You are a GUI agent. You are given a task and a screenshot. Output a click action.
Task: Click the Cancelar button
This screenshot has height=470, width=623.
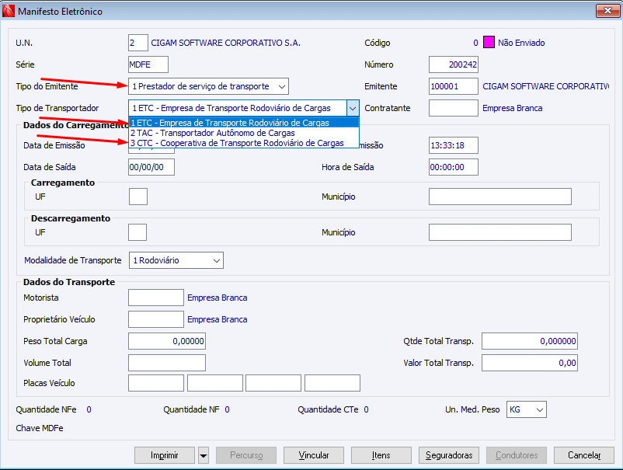tap(584, 455)
